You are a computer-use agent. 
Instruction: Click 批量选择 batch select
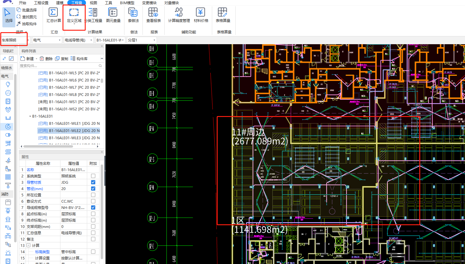[27, 10]
